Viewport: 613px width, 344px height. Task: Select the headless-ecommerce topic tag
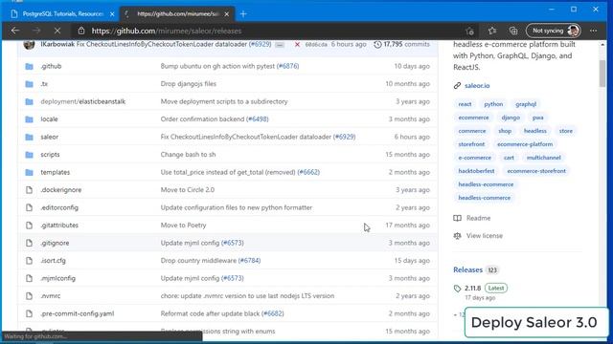[486, 184]
